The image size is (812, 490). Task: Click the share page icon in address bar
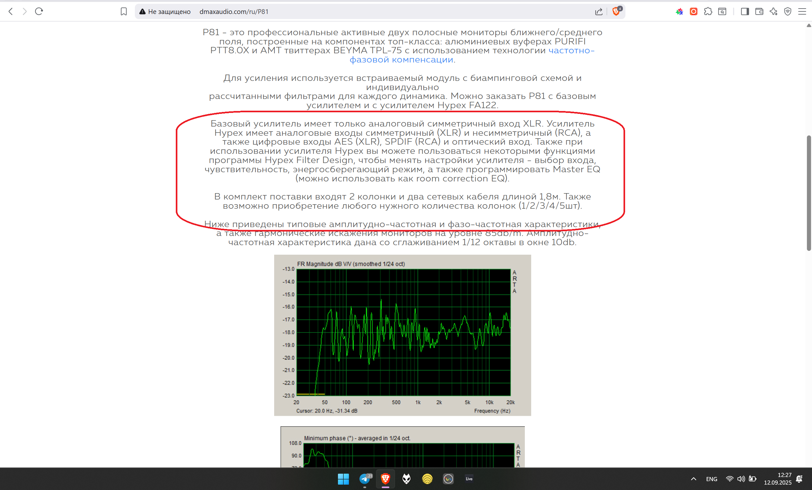coord(599,11)
